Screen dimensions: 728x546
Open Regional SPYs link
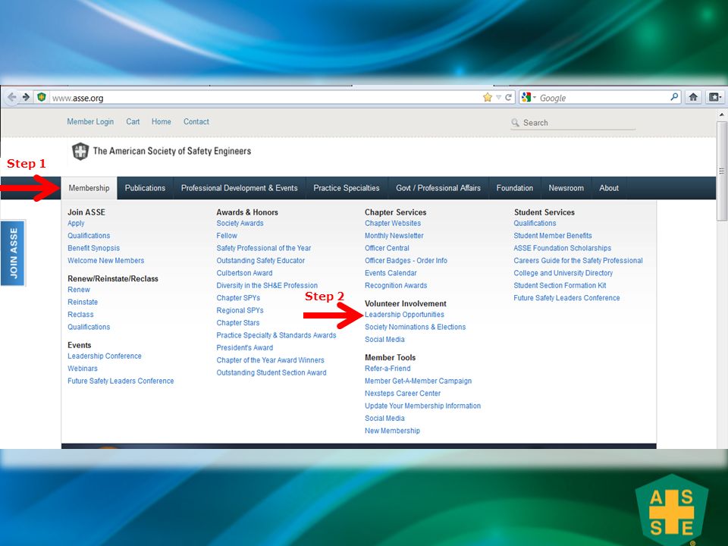[x=240, y=311]
